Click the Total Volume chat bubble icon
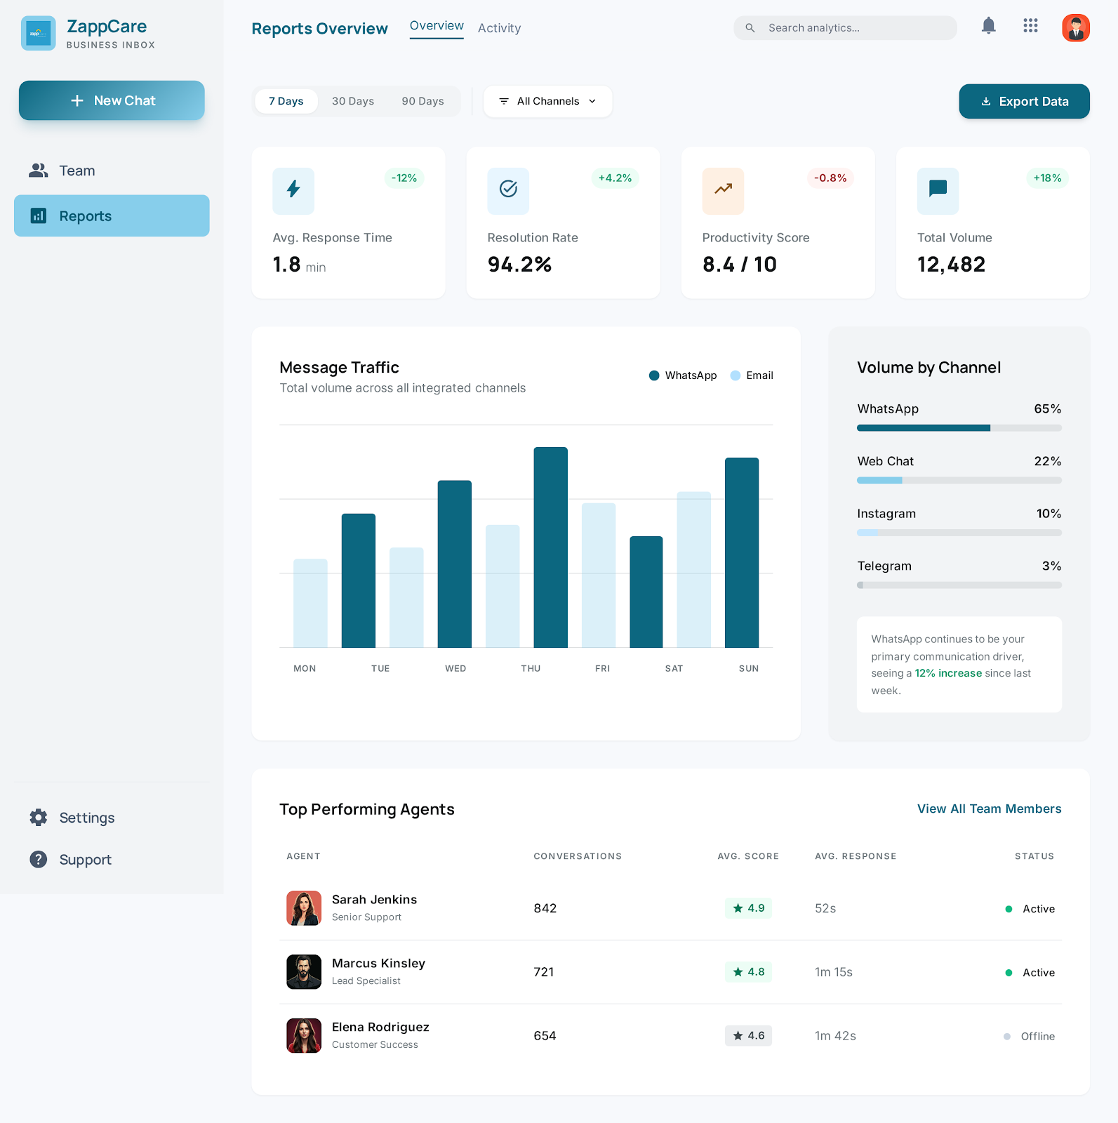The image size is (1118, 1123). (x=938, y=190)
